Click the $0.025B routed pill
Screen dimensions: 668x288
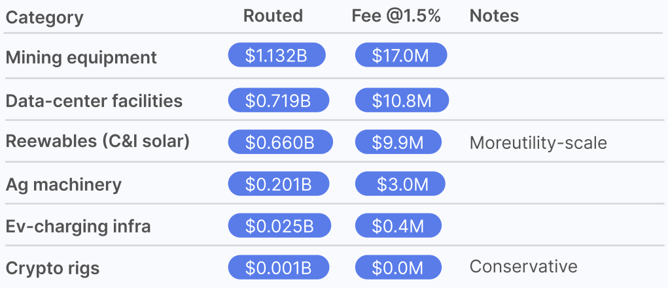279,226
